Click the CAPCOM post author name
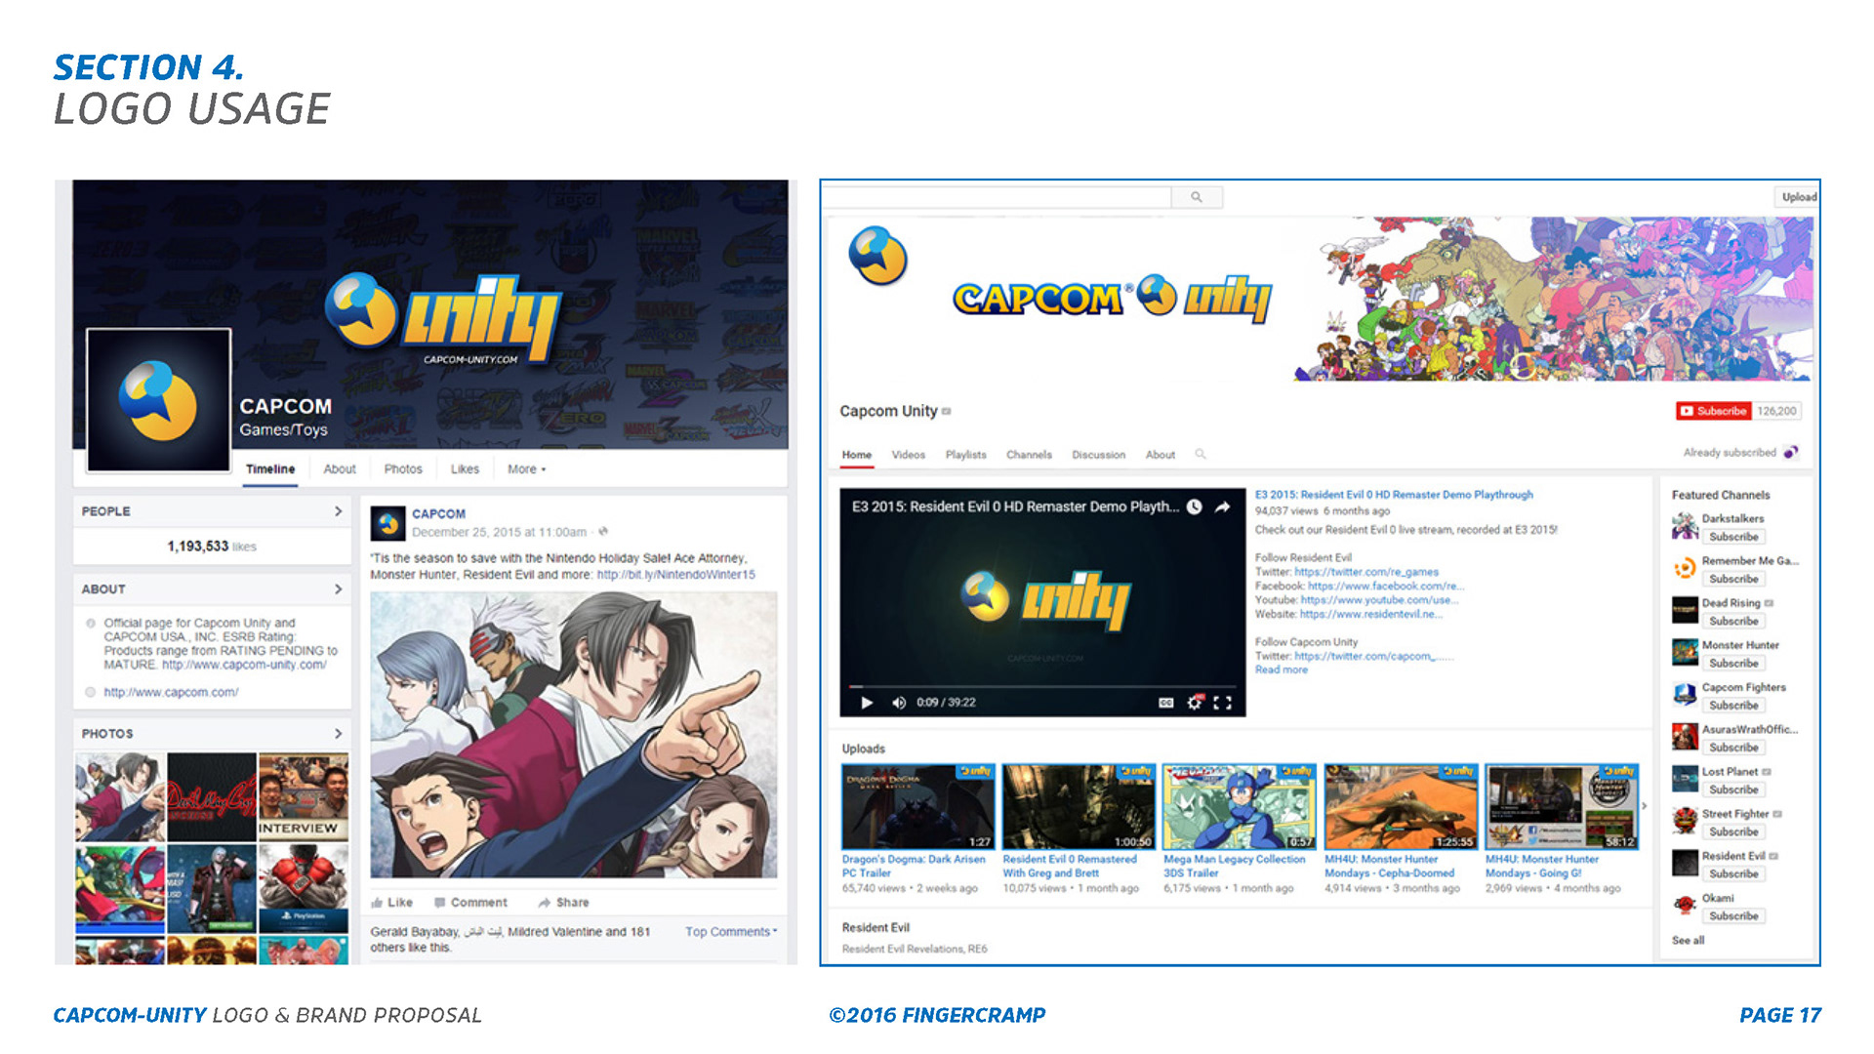Viewport: 1874px width, 1054px height. point(438,514)
